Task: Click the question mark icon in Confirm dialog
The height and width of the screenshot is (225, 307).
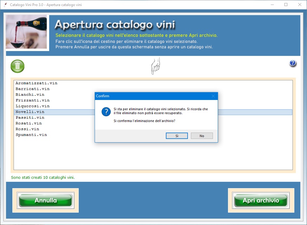Action: (x=106, y=112)
